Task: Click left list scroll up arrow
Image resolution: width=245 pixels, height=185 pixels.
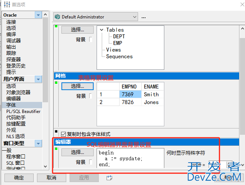Action: 45,15
